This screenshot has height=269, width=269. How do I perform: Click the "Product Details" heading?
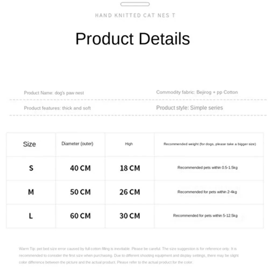(x=133, y=39)
